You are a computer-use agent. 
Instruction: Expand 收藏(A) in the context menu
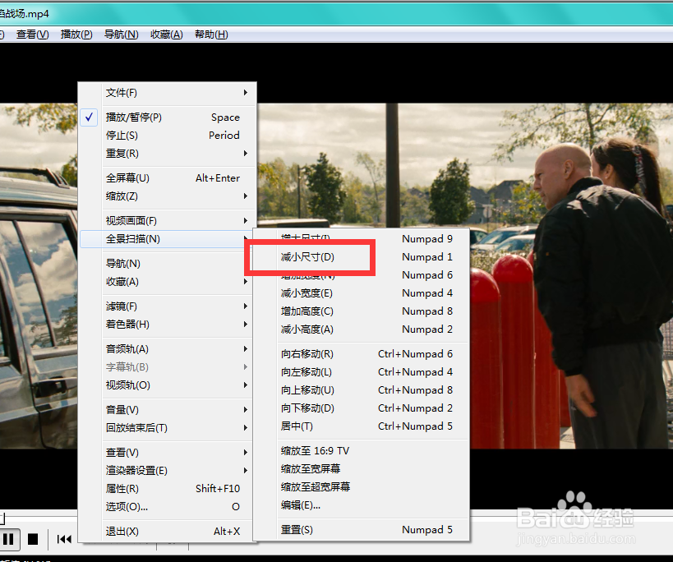click(168, 282)
